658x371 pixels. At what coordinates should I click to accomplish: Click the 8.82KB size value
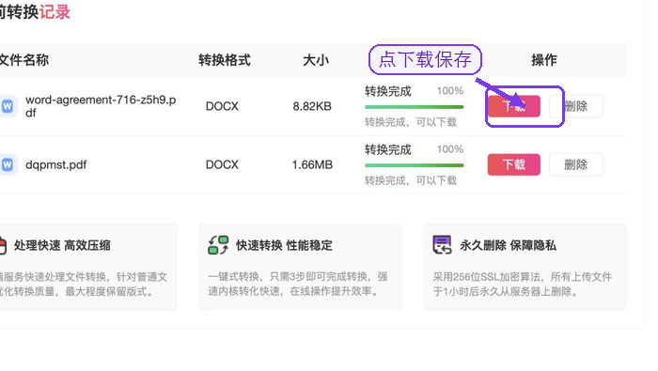point(312,106)
